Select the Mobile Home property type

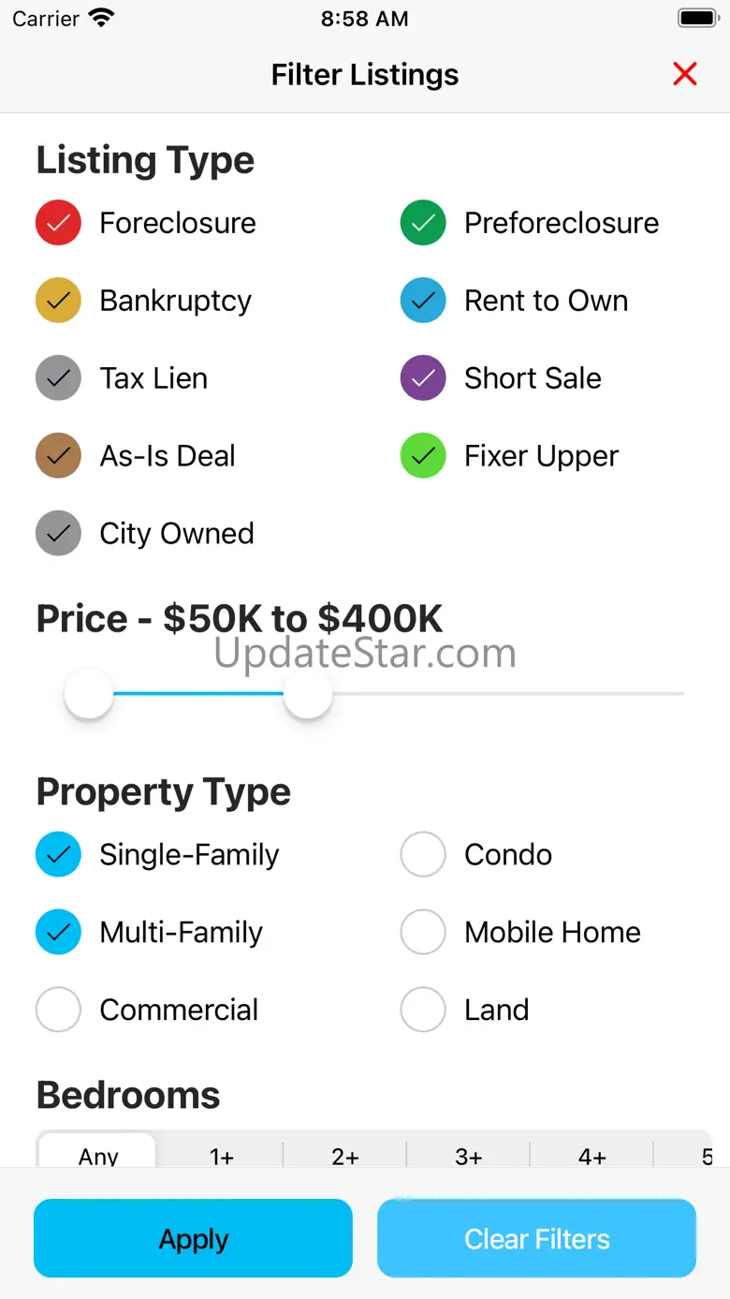point(423,932)
